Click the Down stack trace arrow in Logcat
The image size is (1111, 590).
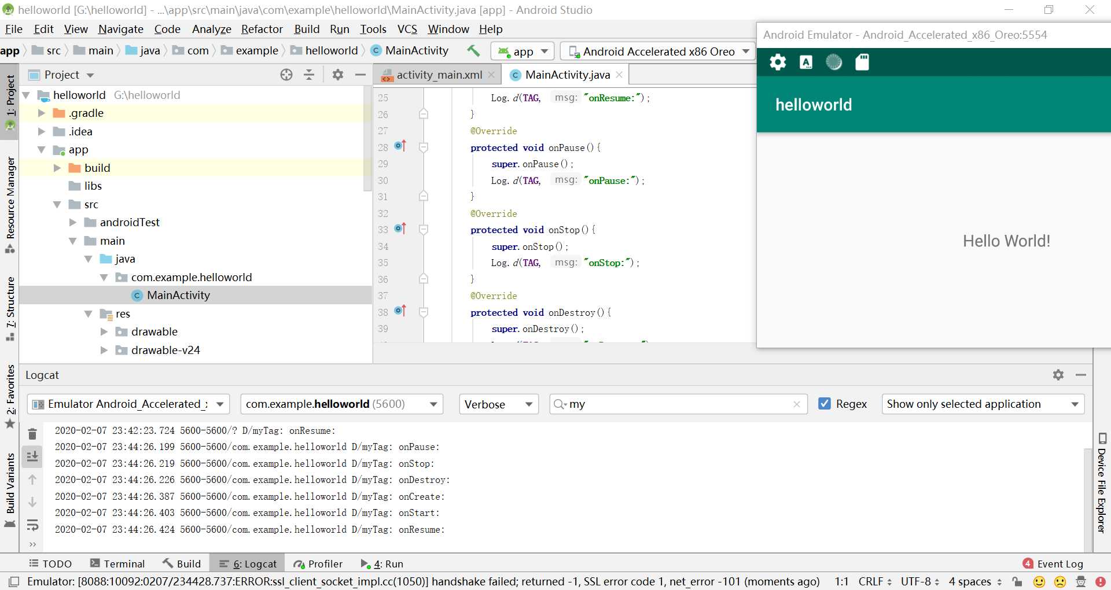32,502
